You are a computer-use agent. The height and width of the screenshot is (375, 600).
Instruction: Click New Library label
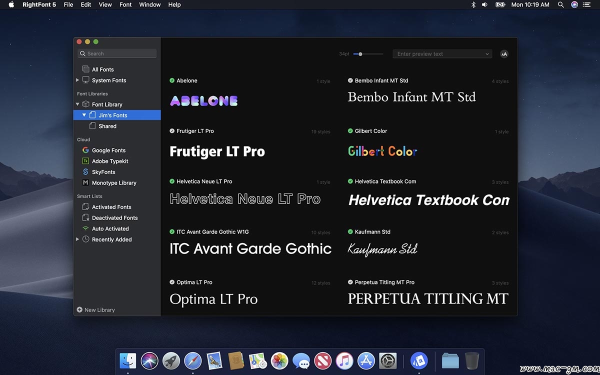tap(100, 310)
